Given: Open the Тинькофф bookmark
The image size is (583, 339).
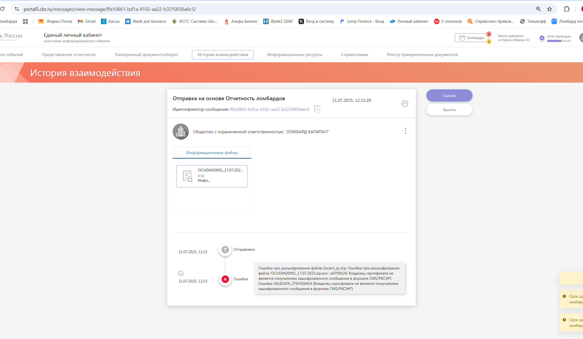Looking at the screenshot, I should click(533, 21).
